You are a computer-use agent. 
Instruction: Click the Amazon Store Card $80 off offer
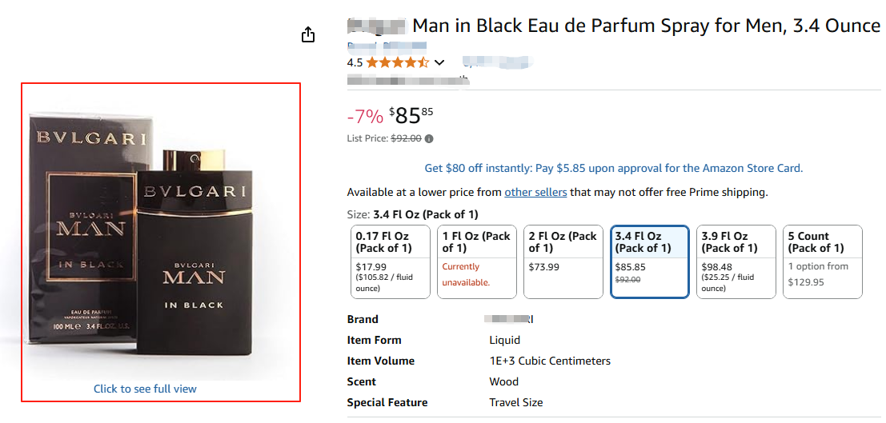coord(613,168)
